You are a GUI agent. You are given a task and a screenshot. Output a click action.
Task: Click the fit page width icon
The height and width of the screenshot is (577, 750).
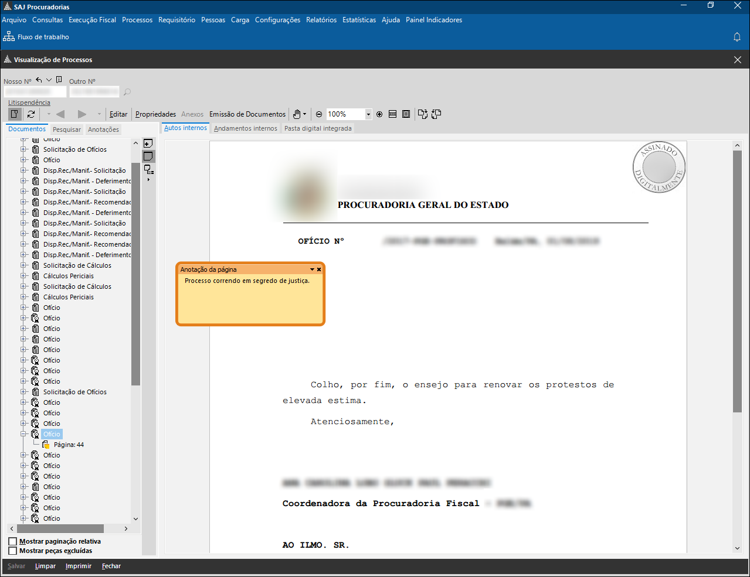point(393,114)
